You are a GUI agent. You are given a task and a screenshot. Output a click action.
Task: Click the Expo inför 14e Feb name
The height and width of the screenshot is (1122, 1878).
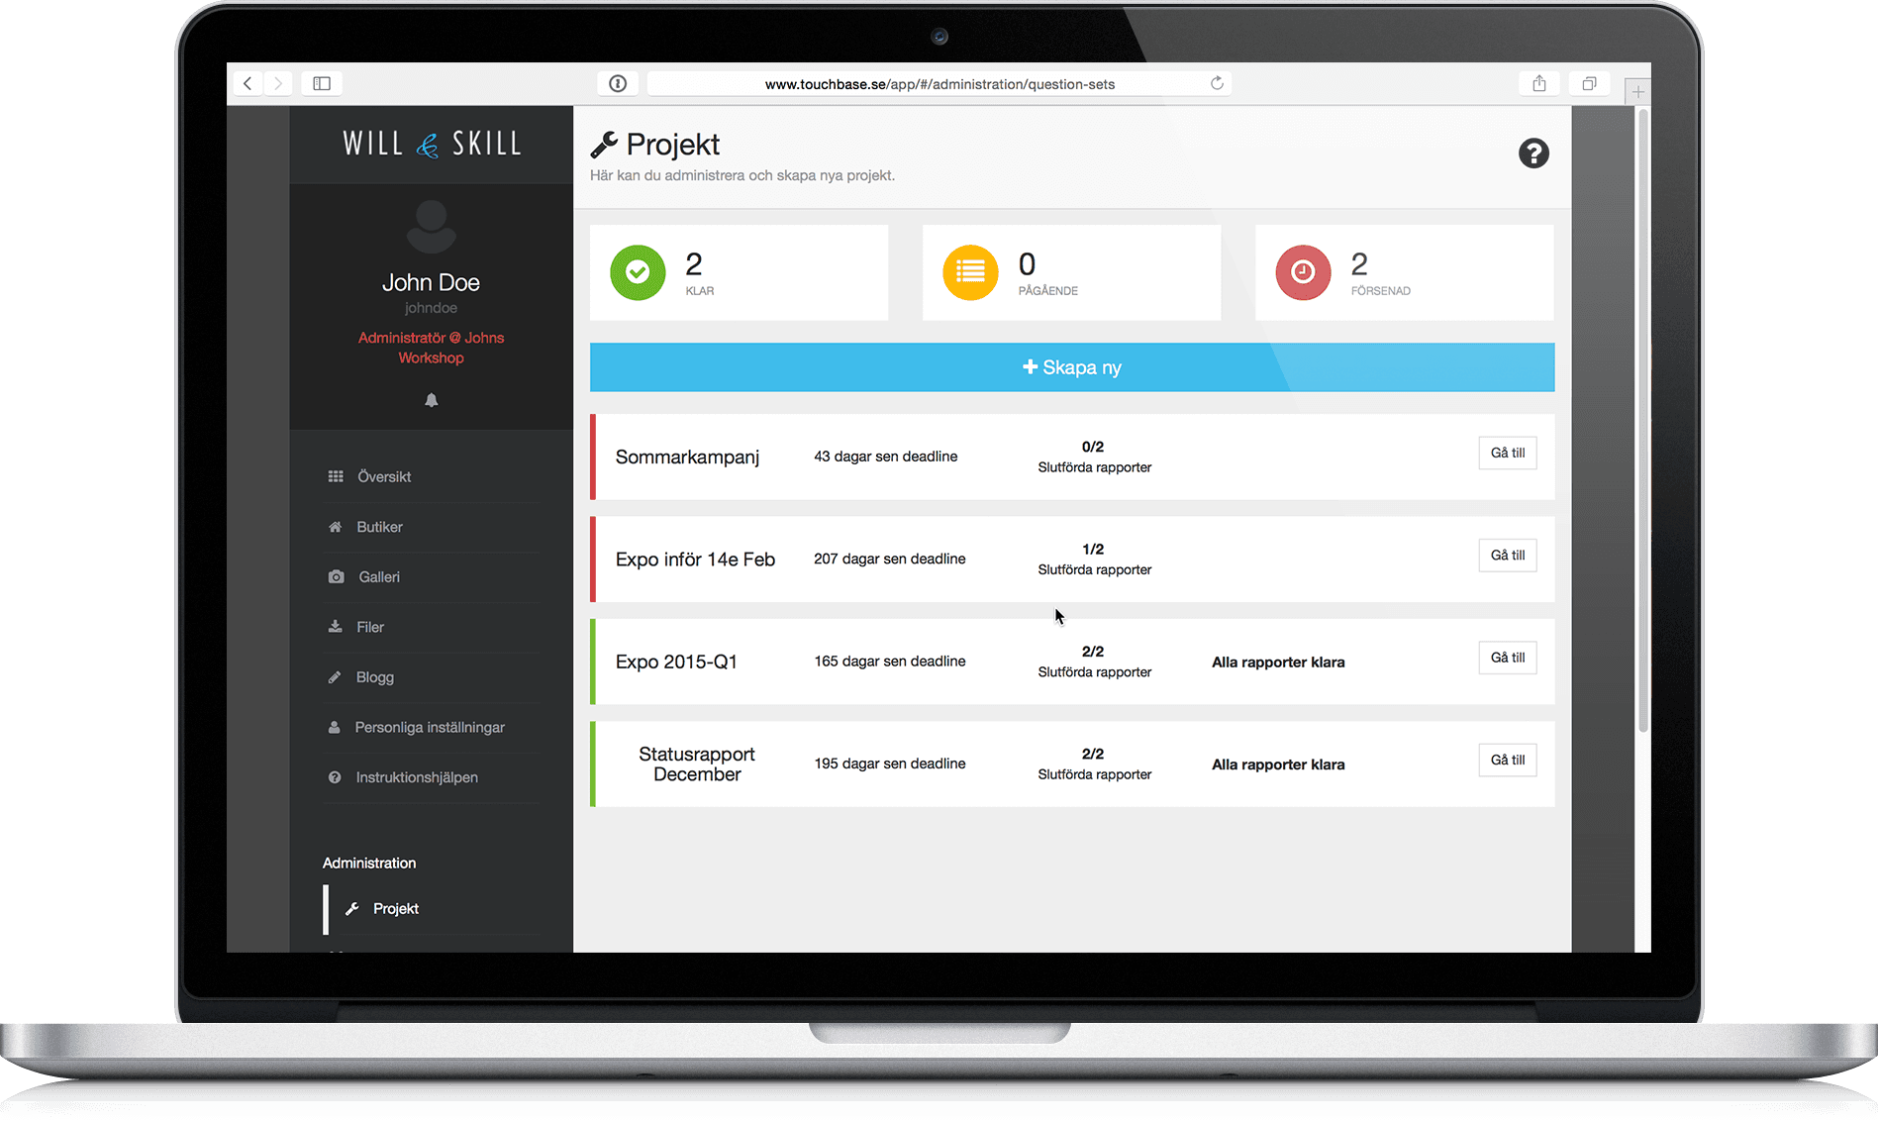click(695, 560)
